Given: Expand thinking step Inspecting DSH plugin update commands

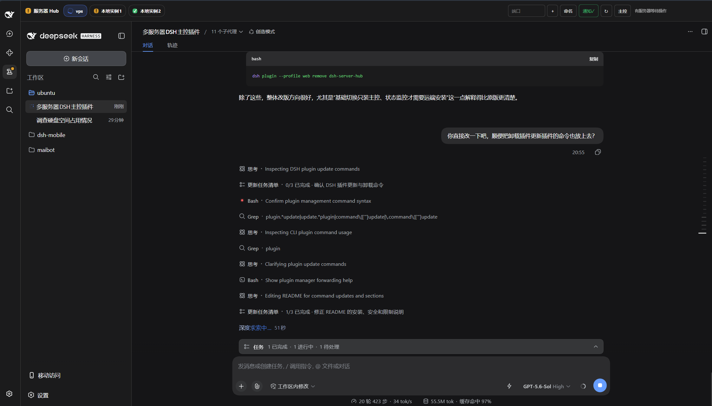Looking at the screenshot, I should [x=300, y=169].
